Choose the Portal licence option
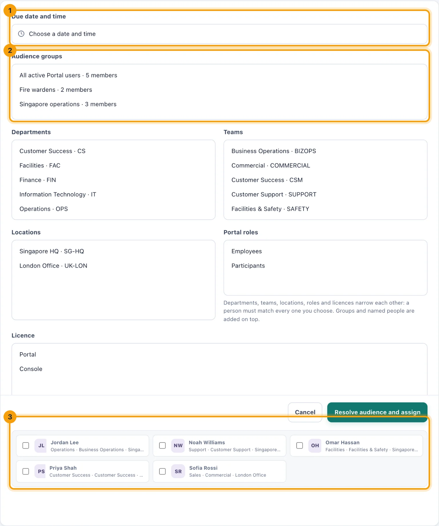Screen dimensions: 439x526 click(x=28, y=354)
